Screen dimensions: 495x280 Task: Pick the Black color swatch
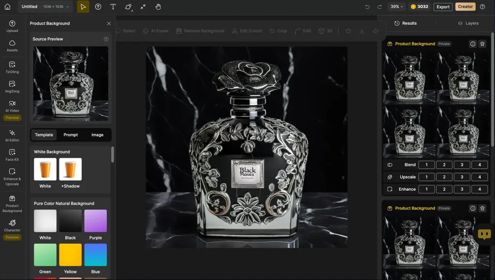tap(71, 221)
